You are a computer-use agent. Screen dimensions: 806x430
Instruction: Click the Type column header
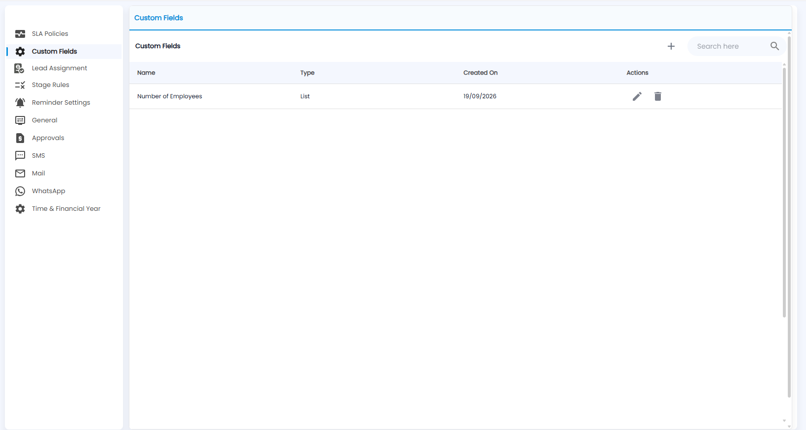(308, 73)
